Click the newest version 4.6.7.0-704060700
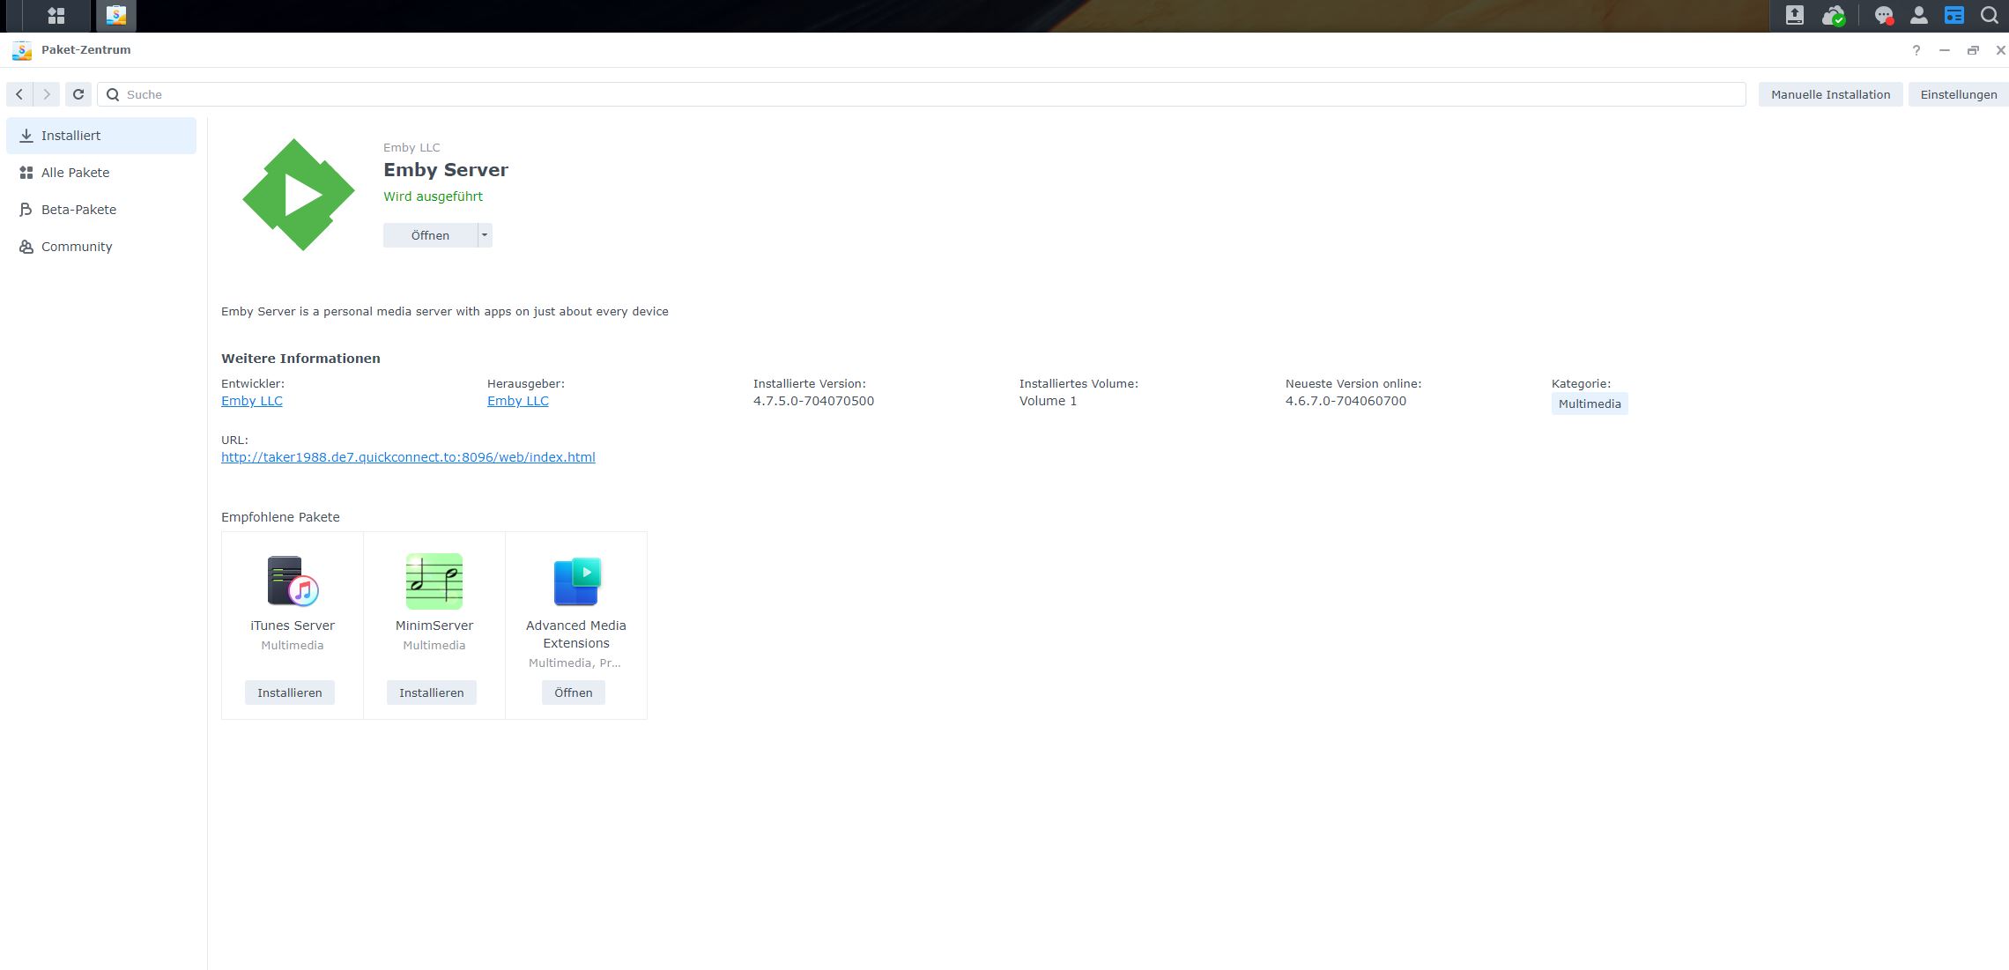Image resolution: width=2009 pixels, height=970 pixels. click(x=1346, y=401)
